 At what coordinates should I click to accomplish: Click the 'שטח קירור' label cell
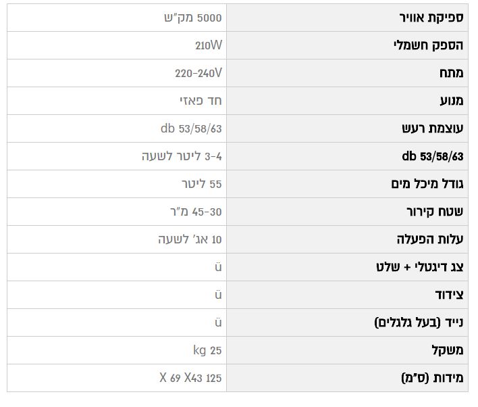(x=435, y=212)
